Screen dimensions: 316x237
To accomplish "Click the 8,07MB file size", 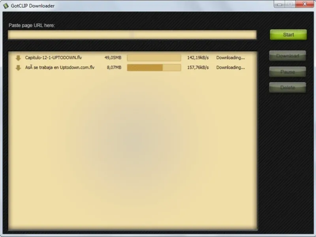I will coord(114,68).
